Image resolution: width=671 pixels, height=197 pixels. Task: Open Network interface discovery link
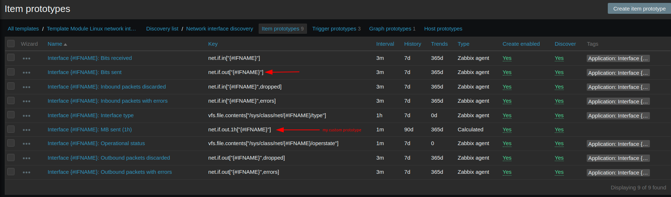219,29
